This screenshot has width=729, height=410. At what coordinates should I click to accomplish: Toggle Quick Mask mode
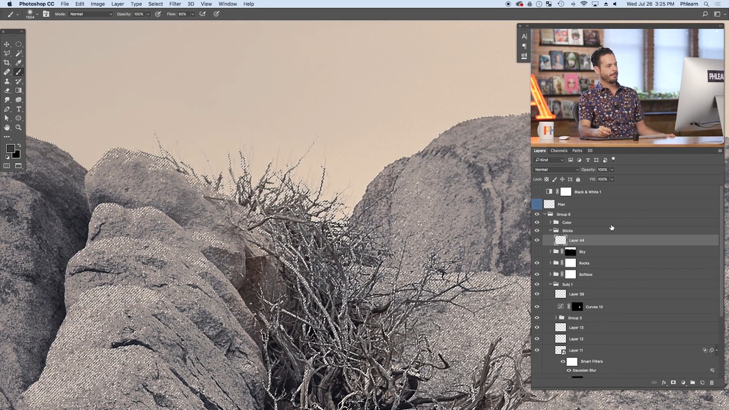7,166
